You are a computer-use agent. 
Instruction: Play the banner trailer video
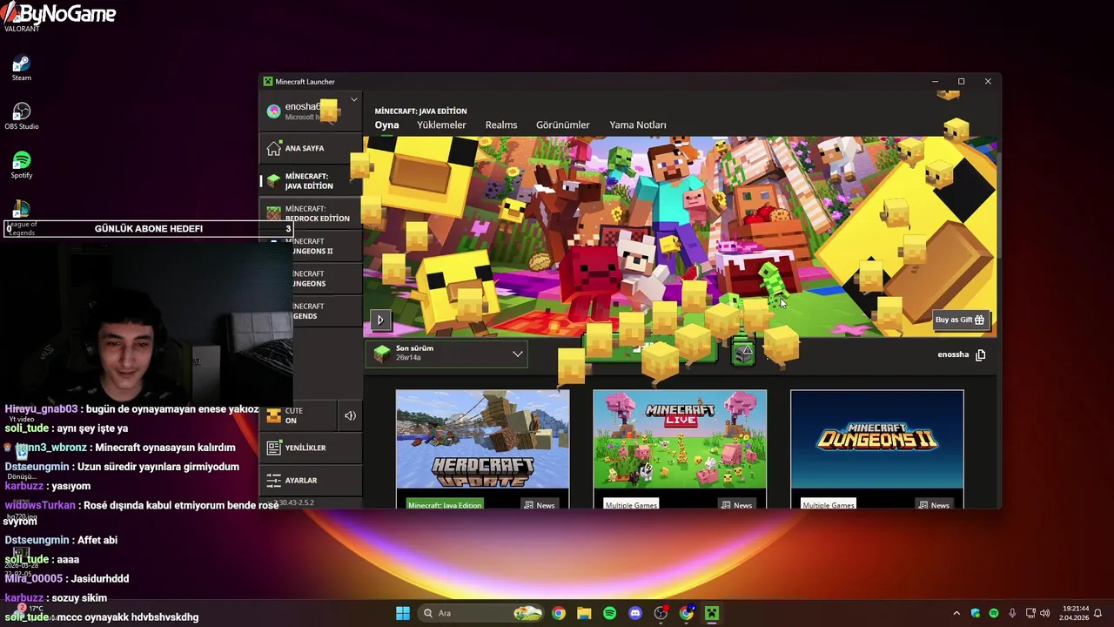point(380,320)
